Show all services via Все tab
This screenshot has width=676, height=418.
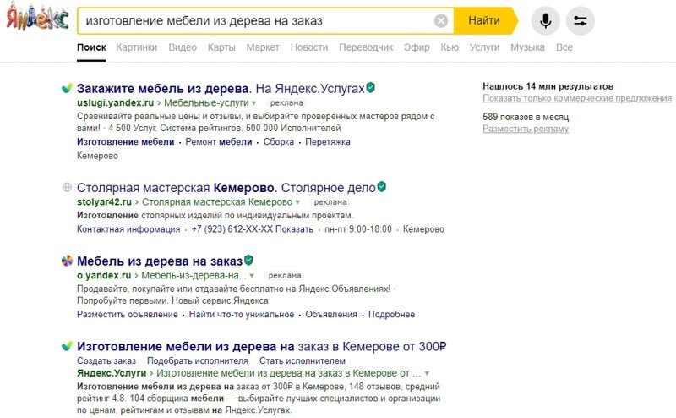(564, 47)
